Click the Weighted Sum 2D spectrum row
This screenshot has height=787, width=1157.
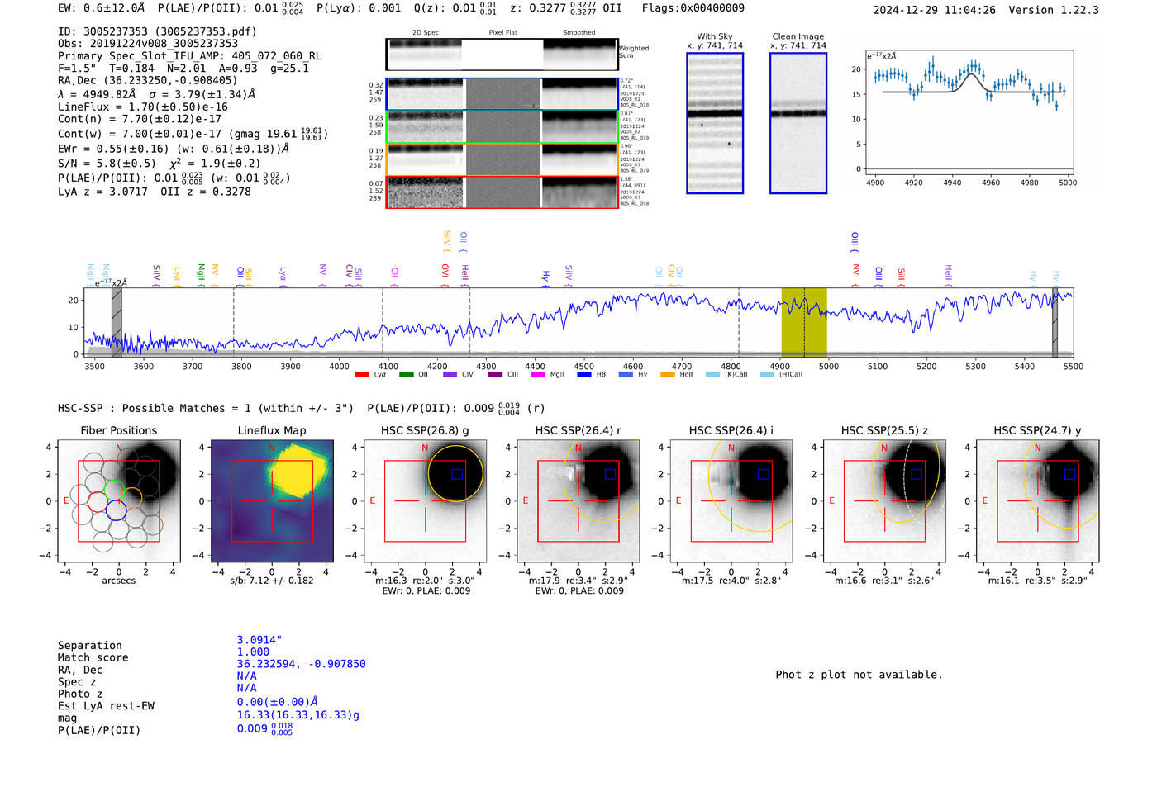coord(502,55)
